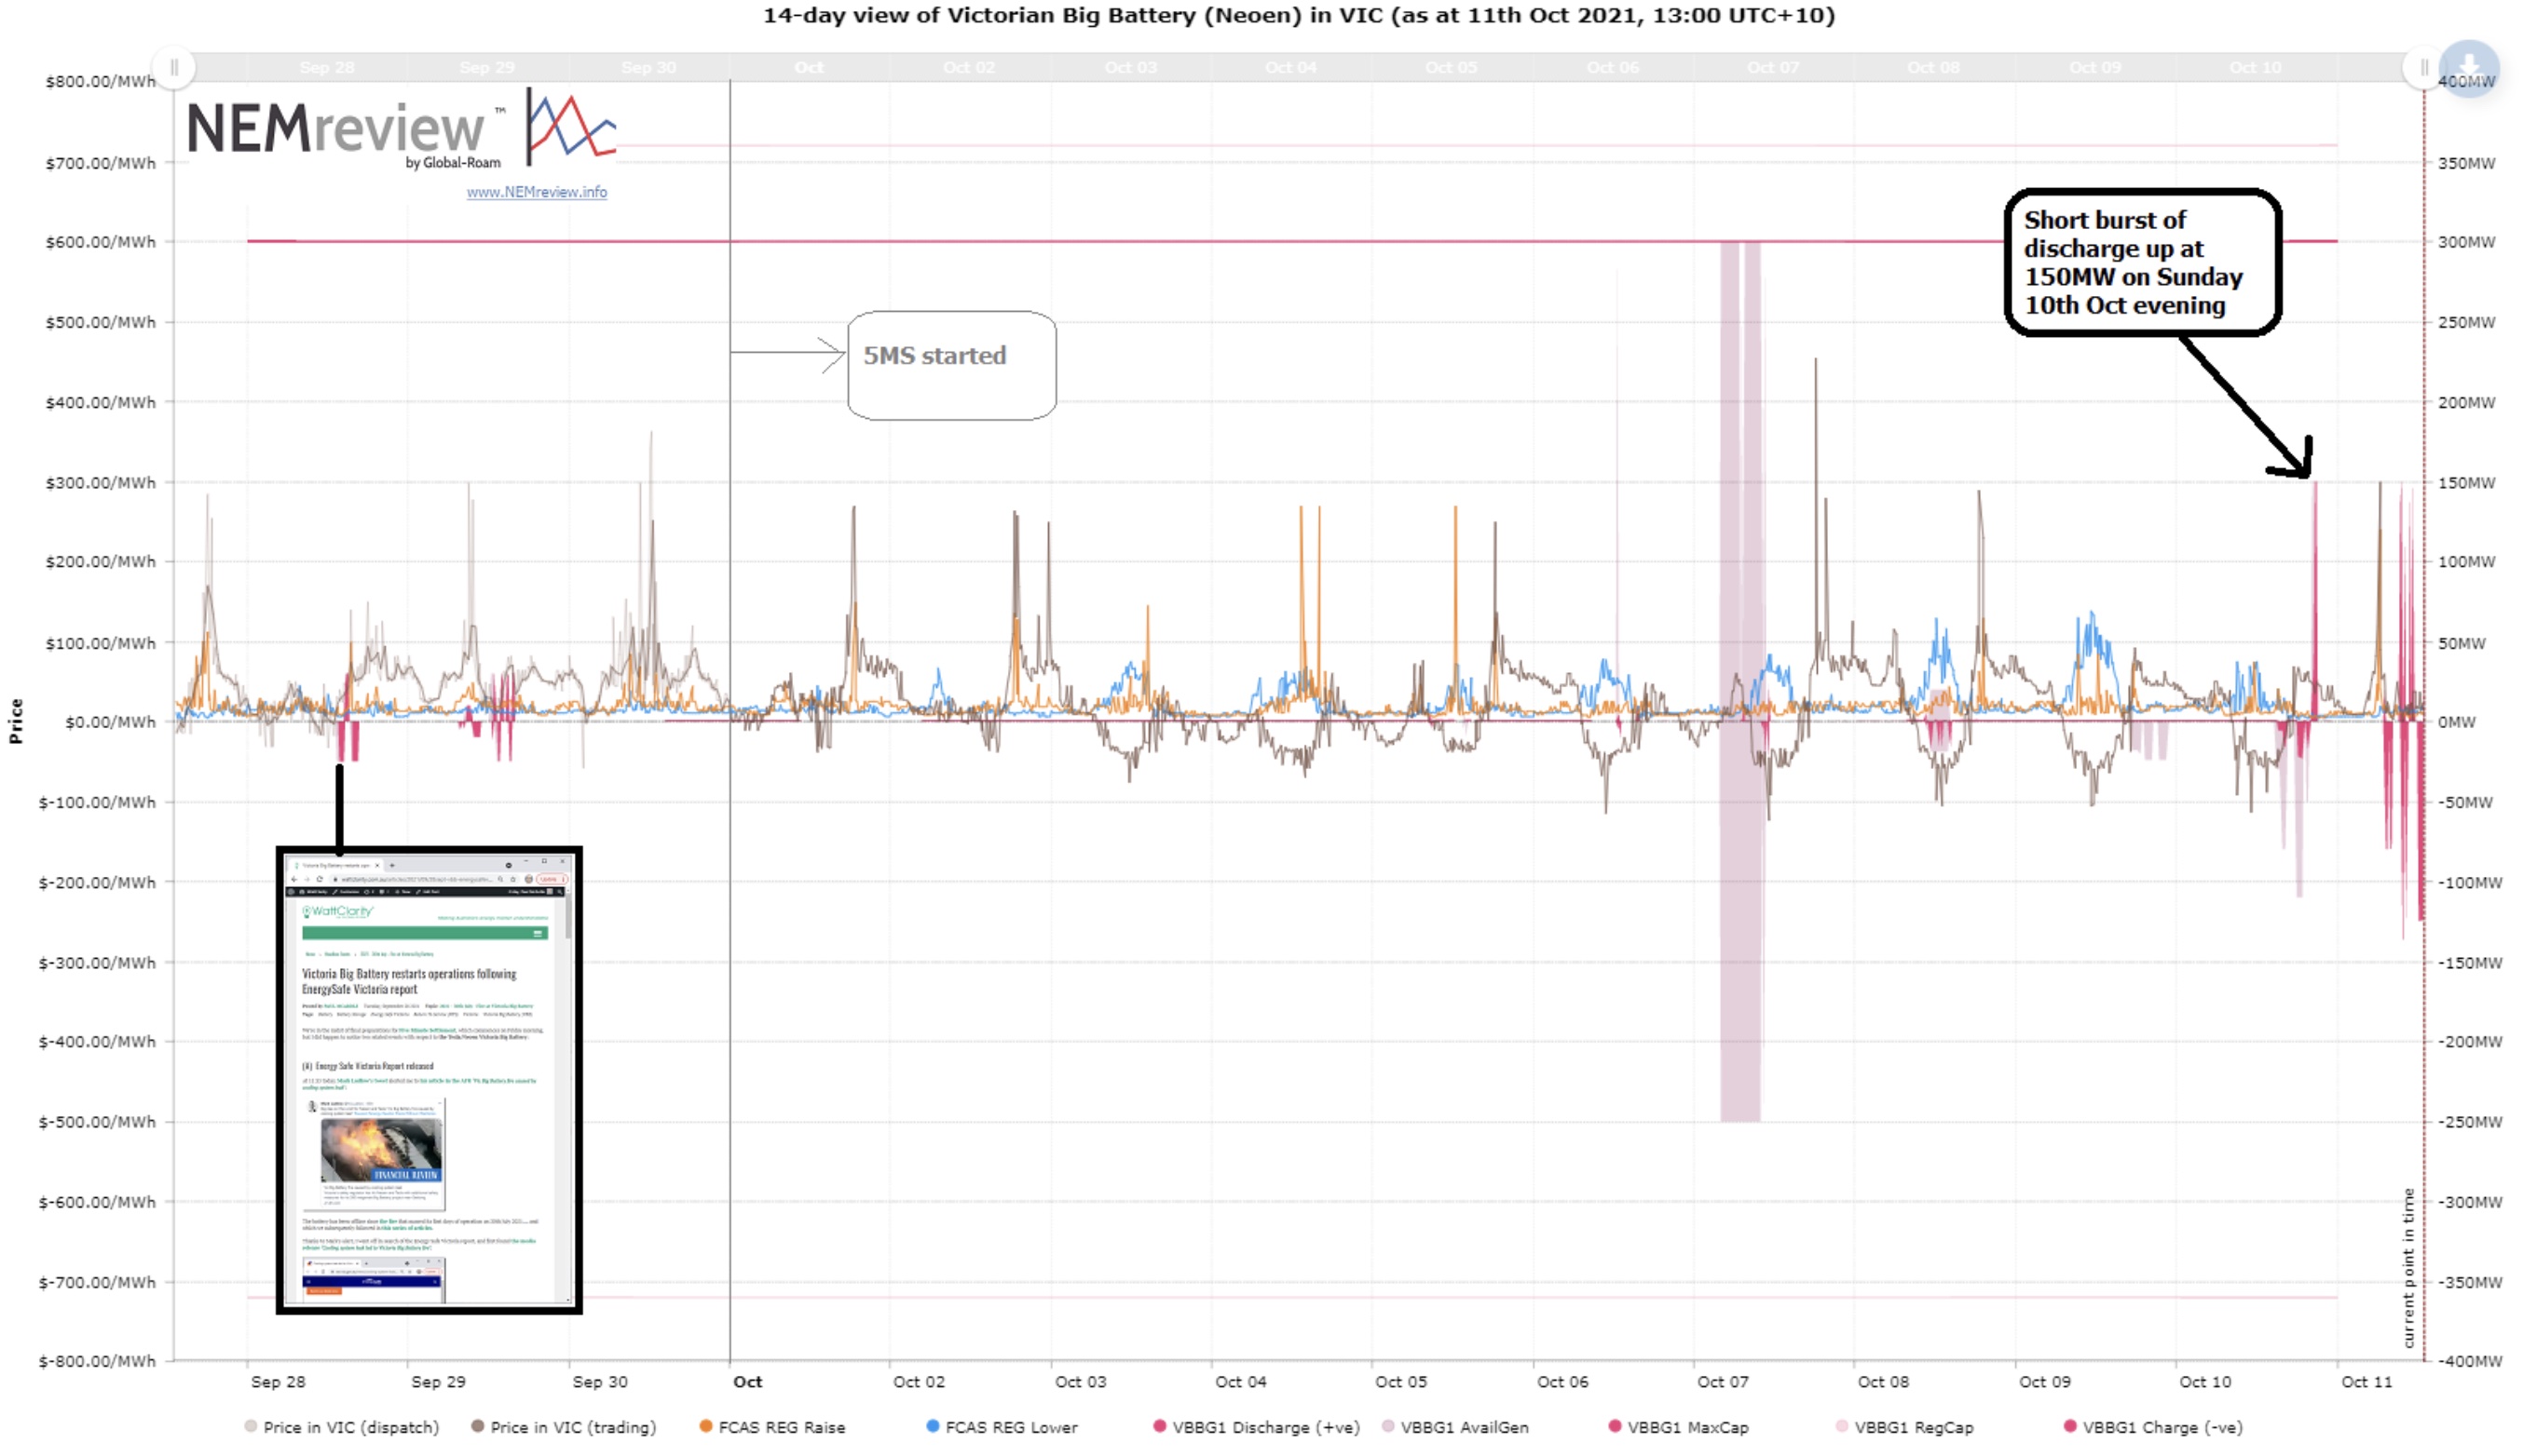
Task: Toggle VBBG1 MaxCap series
Action: [x=1678, y=1427]
